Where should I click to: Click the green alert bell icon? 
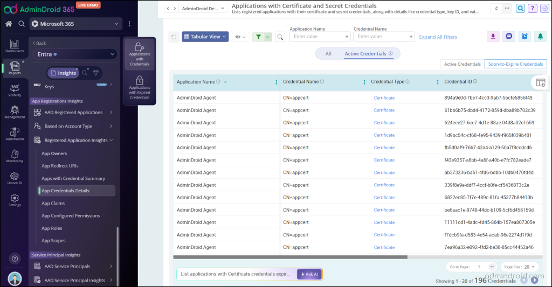point(540,36)
